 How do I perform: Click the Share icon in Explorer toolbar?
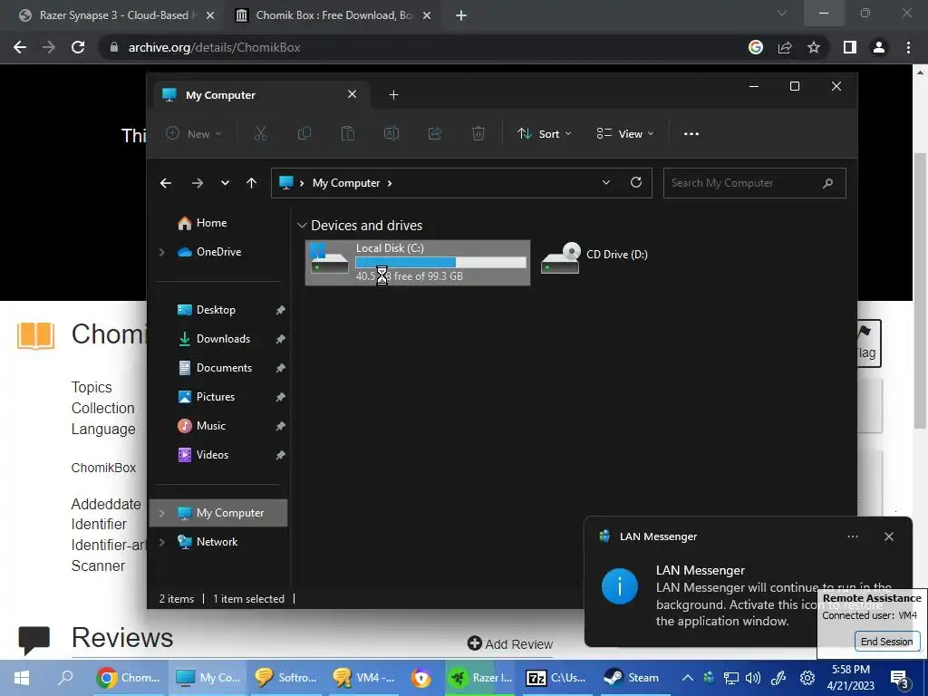(435, 134)
